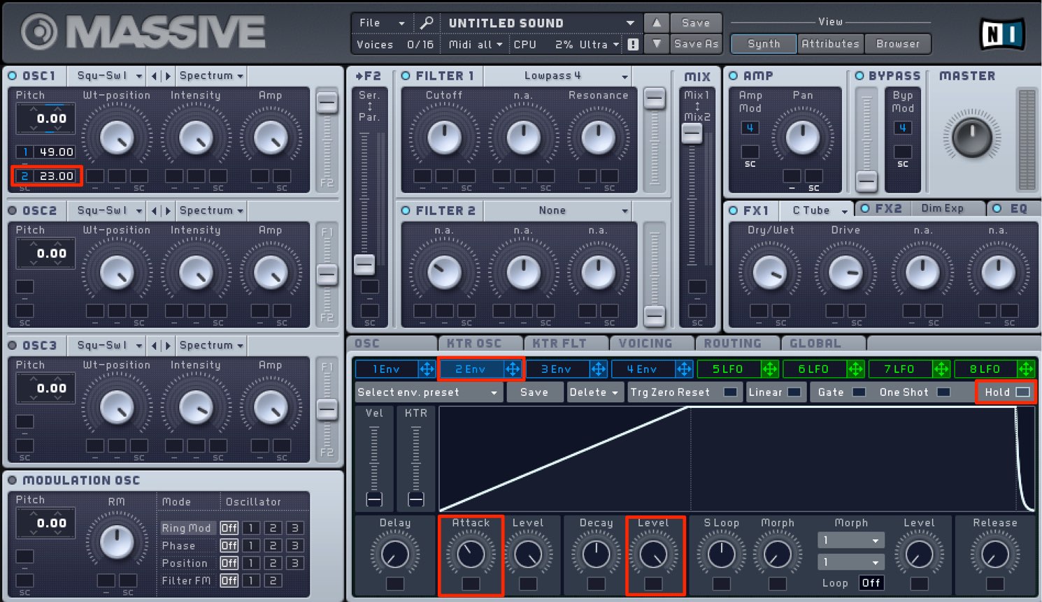The width and height of the screenshot is (1042, 602).
Task: Open the Select env. preset dropdown
Action: pyautogui.click(x=428, y=392)
